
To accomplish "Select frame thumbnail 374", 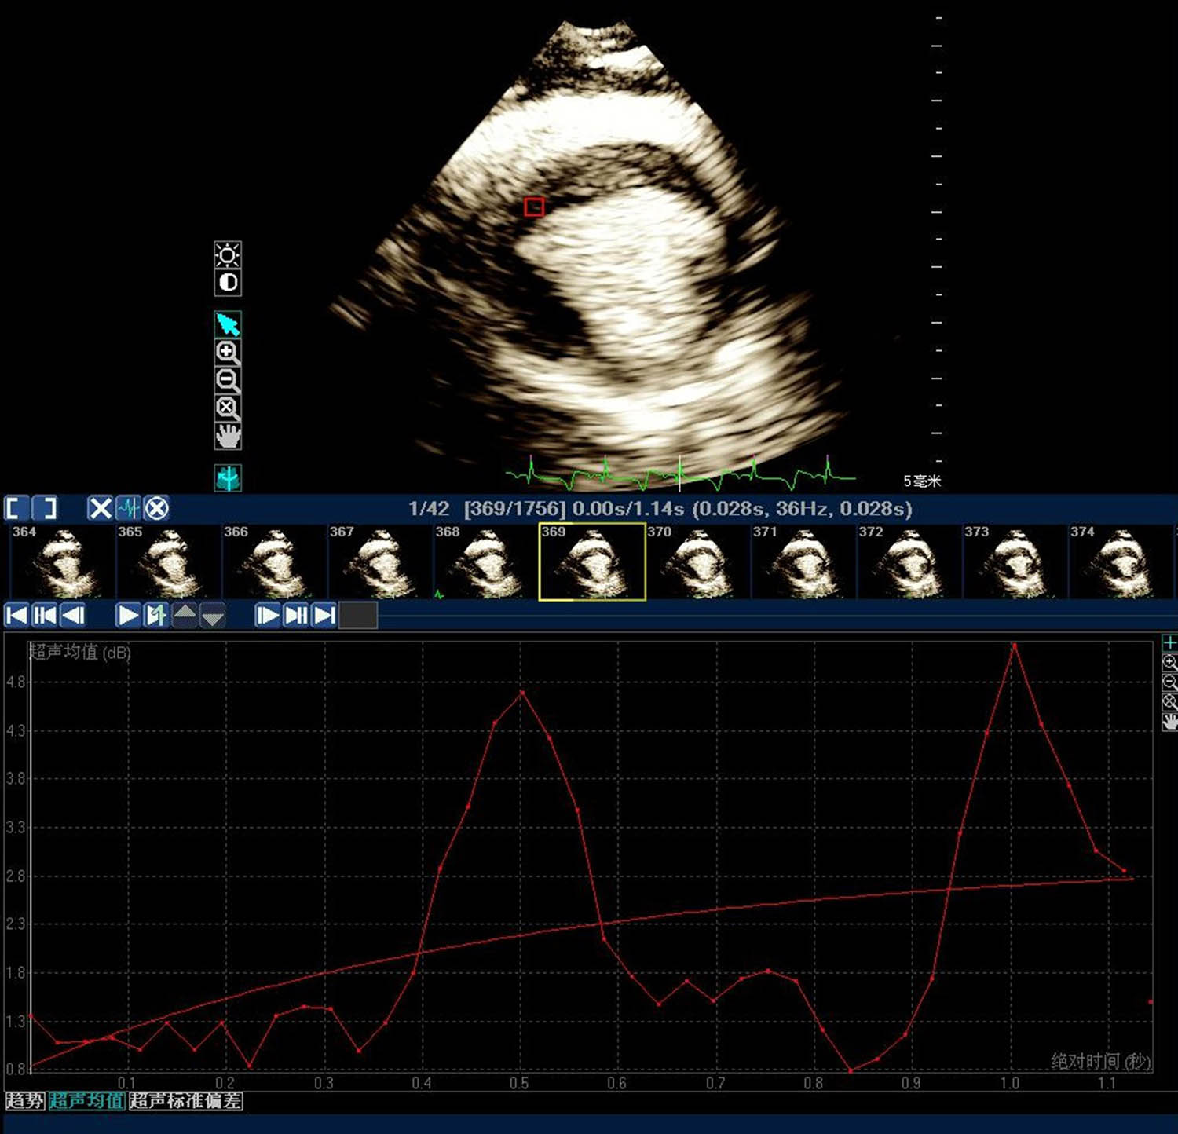I will [1121, 562].
